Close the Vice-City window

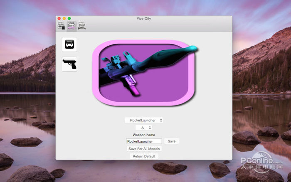tap(59, 18)
